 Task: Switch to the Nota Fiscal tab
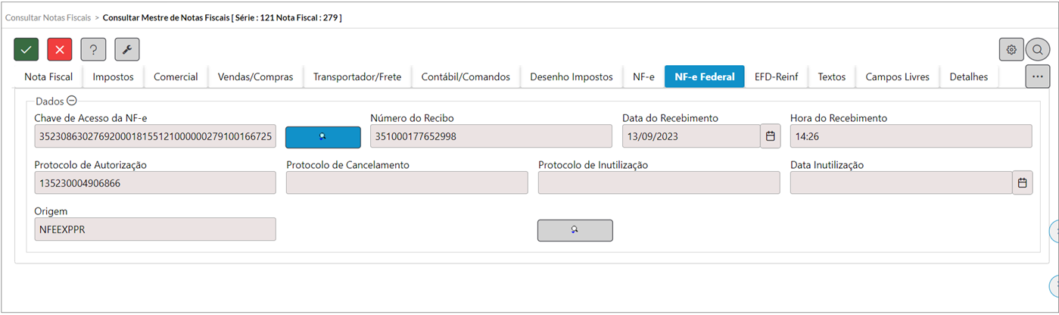point(48,76)
